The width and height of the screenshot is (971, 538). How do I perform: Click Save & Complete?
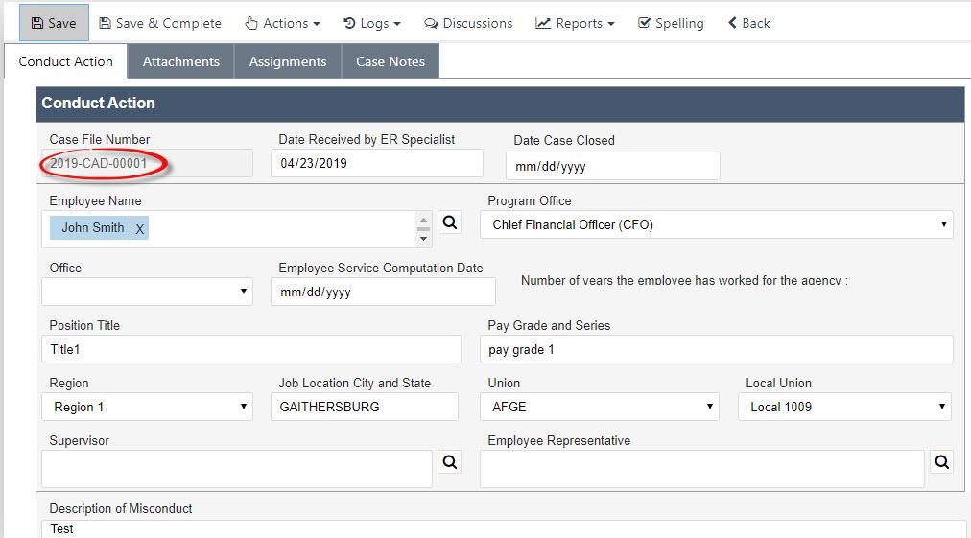pyautogui.click(x=160, y=23)
